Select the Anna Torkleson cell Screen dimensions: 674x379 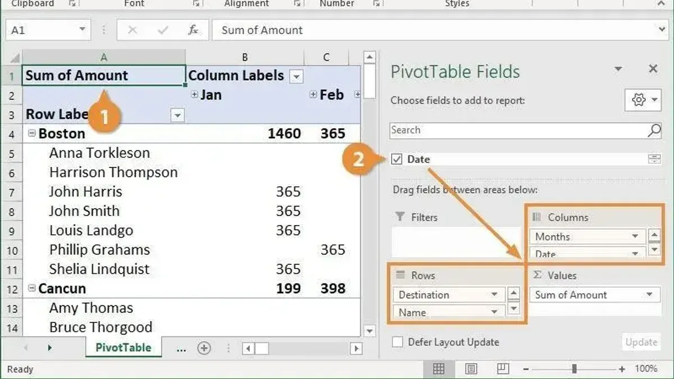tap(104, 153)
